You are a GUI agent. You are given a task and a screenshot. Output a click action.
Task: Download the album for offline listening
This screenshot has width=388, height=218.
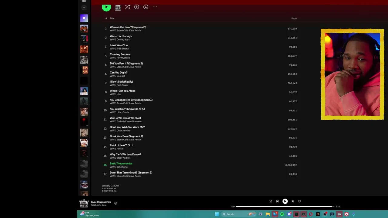point(146,7)
